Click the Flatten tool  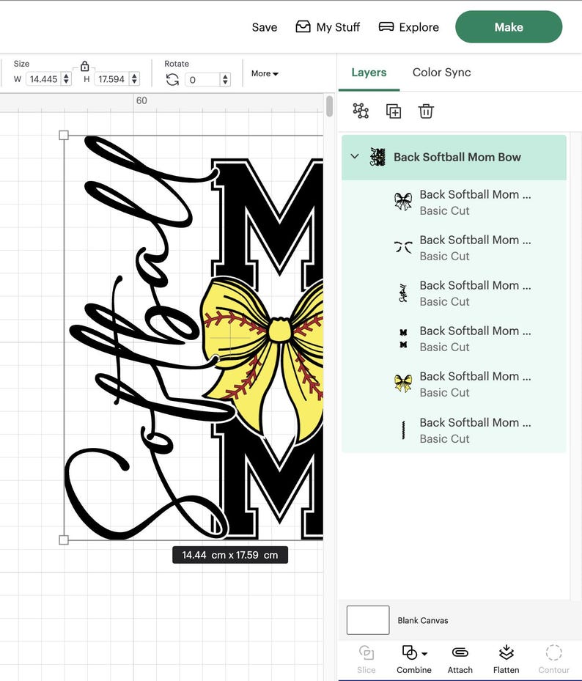(506, 659)
